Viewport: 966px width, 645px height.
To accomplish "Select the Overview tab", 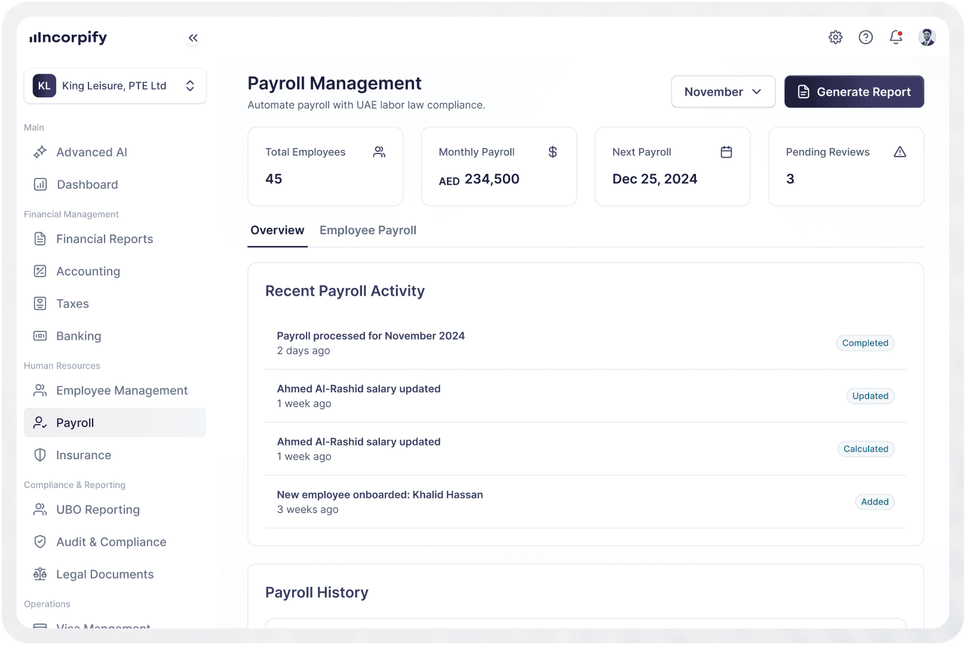I will tap(277, 230).
